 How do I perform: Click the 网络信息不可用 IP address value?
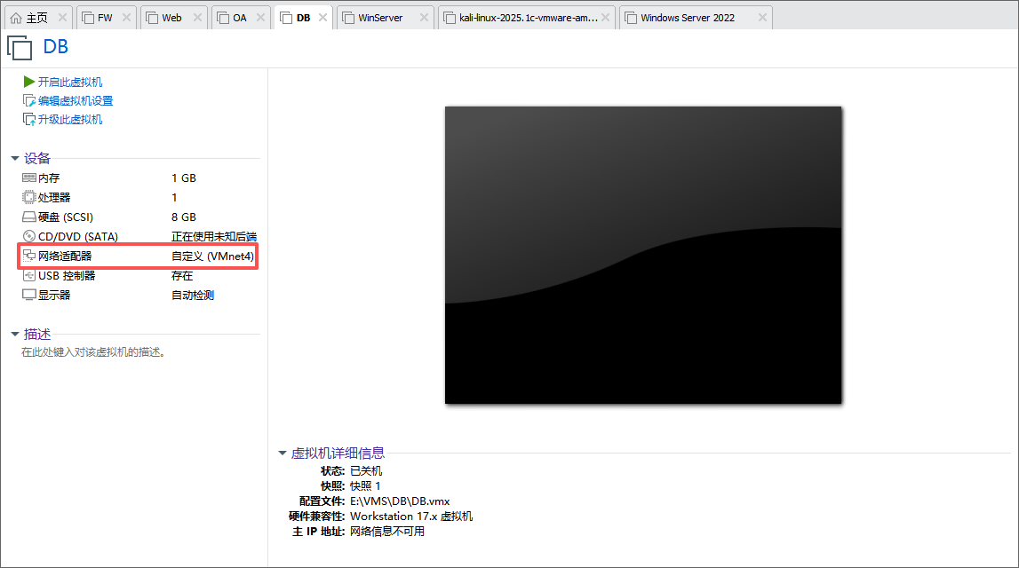(387, 531)
